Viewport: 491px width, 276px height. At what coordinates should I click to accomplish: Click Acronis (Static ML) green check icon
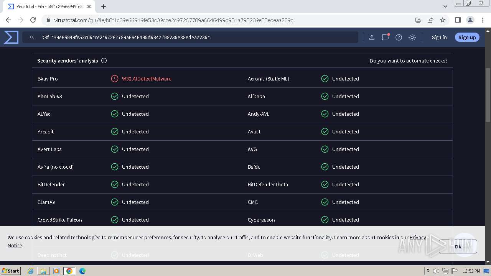coord(325,79)
